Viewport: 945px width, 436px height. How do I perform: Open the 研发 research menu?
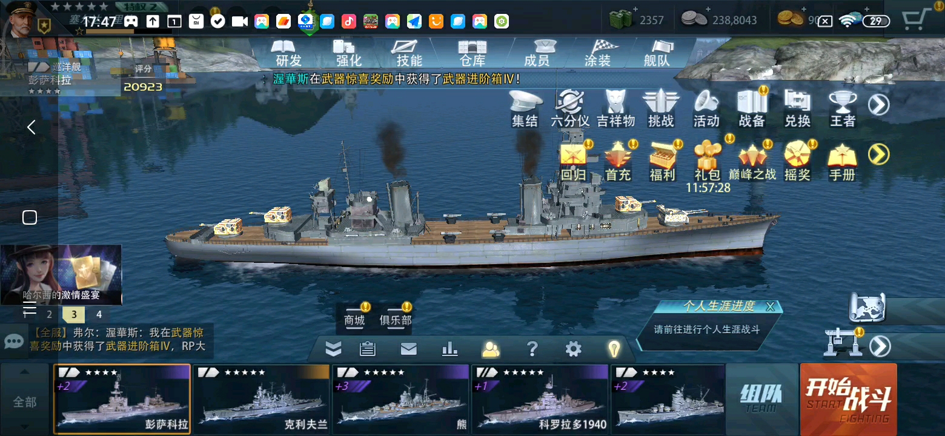pyautogui.click(x=288, y=53)
